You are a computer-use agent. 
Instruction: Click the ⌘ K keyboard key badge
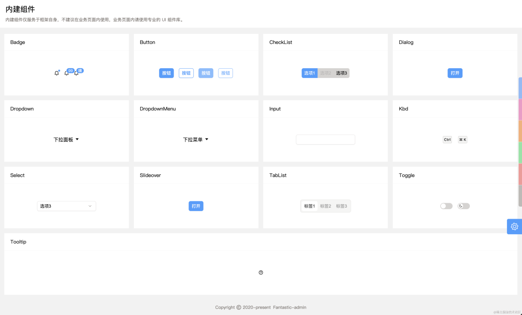coord(463,140)
